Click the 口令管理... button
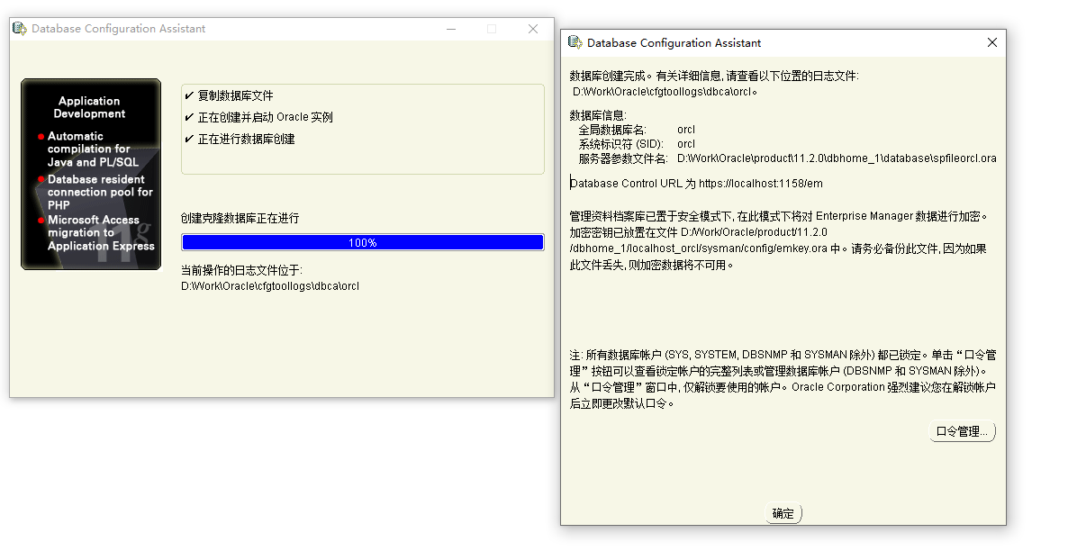The image size is (1068, 551). [x=962, y=431]
